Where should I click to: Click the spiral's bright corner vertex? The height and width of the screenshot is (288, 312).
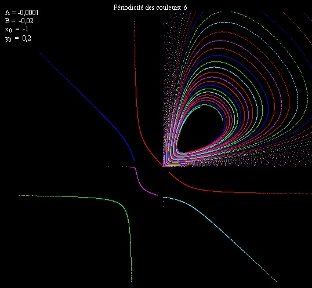tap(164, 165)
